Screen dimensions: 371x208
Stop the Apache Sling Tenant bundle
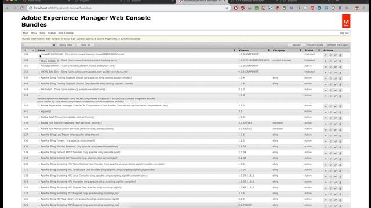(326, 142)
